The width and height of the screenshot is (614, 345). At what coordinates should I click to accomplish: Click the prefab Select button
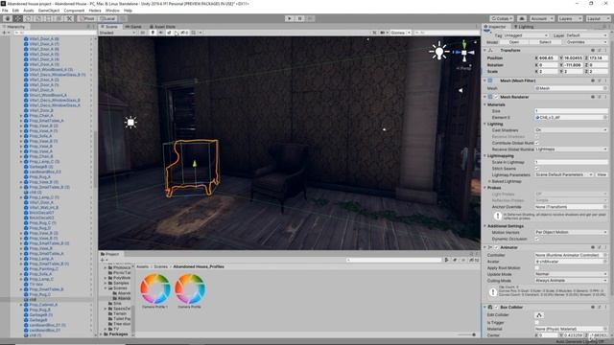coord(545,42)
